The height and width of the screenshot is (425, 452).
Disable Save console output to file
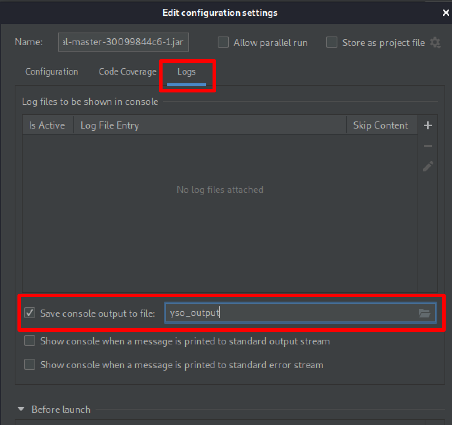tap(29, 313)
